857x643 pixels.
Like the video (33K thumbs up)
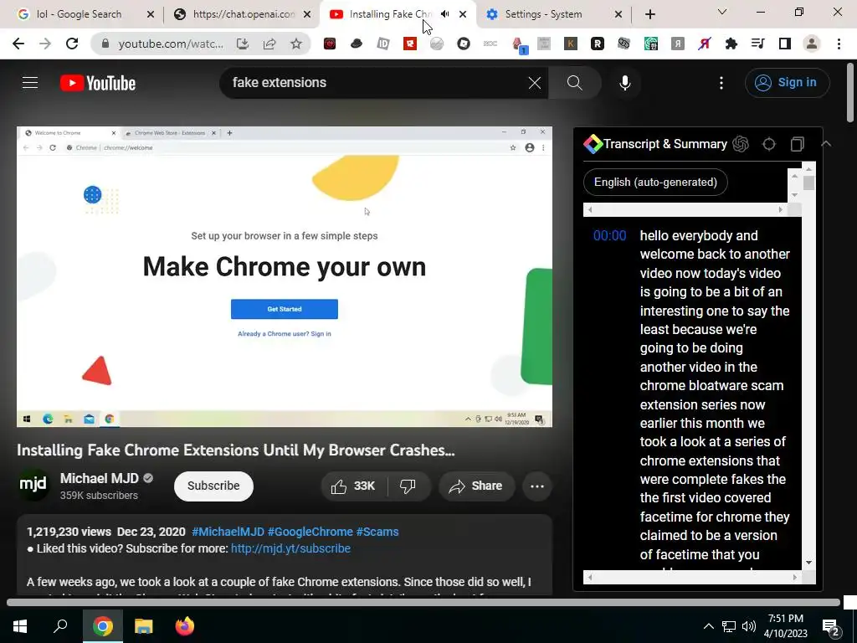point(354,486)
